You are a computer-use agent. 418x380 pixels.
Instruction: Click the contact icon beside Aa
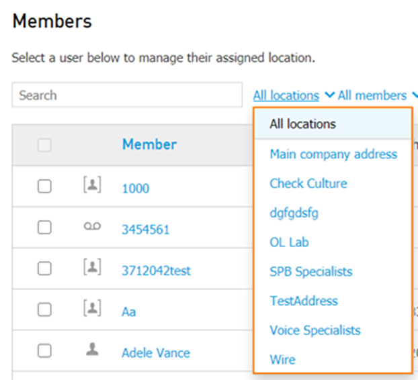point(92,308)
